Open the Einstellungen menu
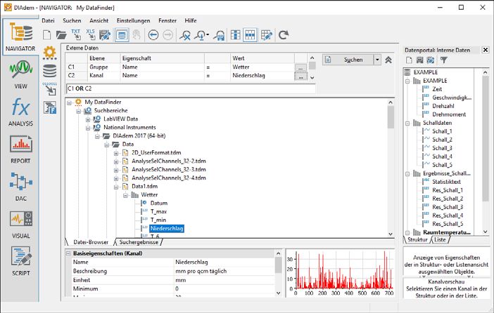The height and width of the screenshot is (313, 494). 133,20
